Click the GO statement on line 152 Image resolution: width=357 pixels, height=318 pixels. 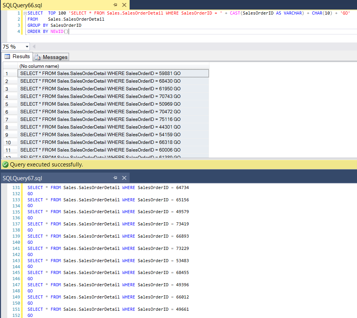[30, 315]
